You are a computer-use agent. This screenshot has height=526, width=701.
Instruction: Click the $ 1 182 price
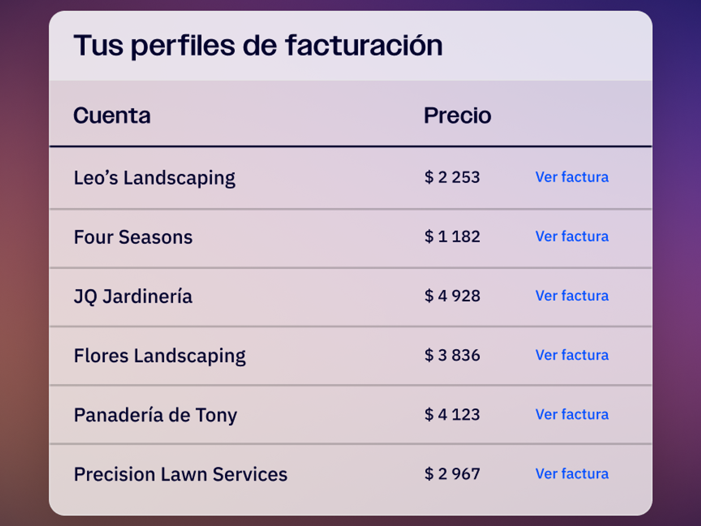(452, 237)
